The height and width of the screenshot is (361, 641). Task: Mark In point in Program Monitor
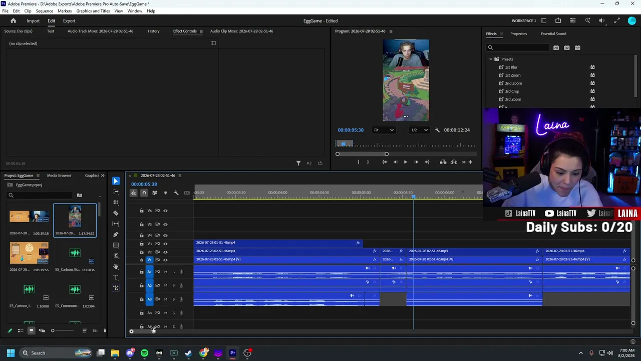pyautogui.click(x=358, y=162)
